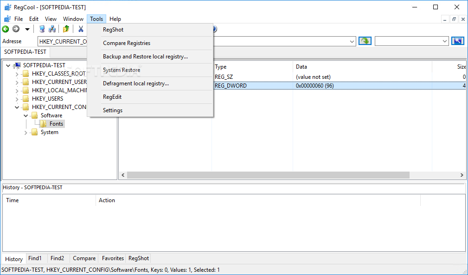
Task: Click the RegCool icon beside File menu
Action: pos(7,19)
